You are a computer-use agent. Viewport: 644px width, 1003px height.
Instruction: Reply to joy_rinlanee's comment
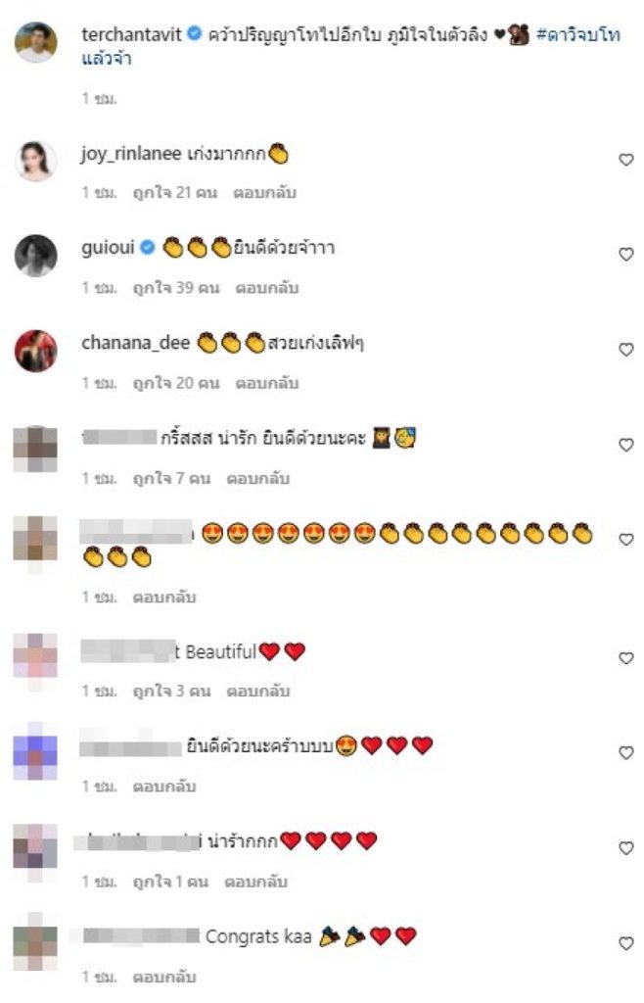[x=264, y=193]
